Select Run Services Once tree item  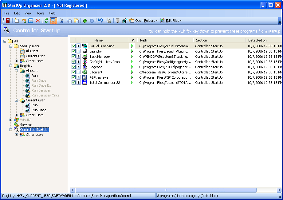(45, 95)
